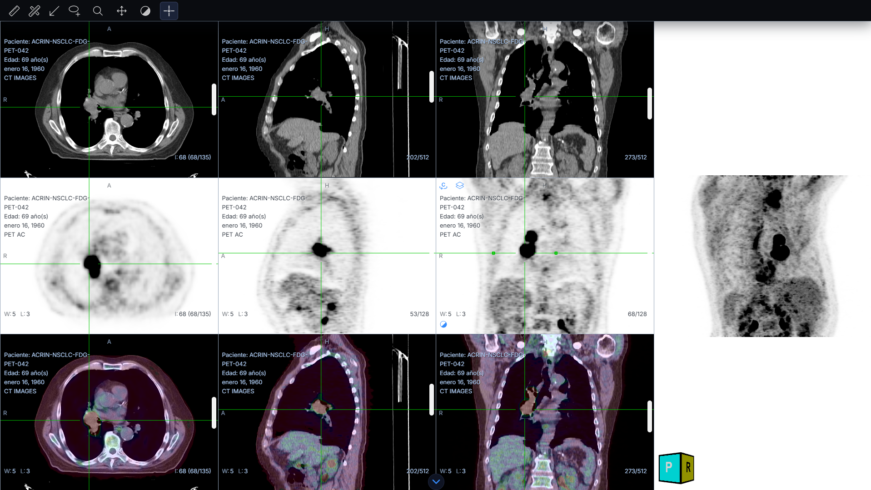Image resolution: width=871 pixels, height=490 pixels.
Task: Click slice counter 68/128 in coronal PET
Action: pos(637,314)
